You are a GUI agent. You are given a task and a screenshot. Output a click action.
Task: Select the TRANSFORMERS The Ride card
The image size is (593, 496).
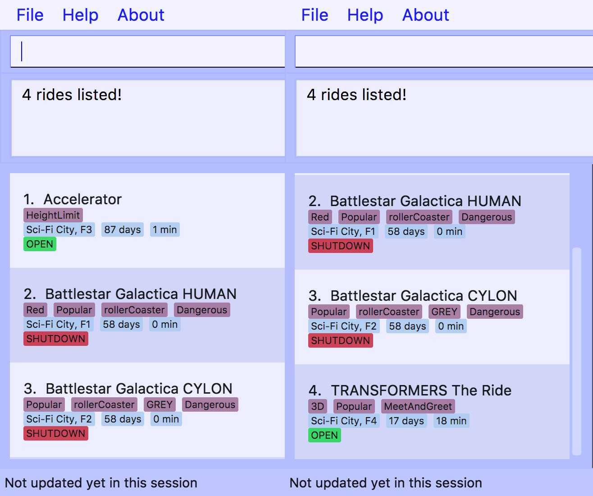(432, 412)
